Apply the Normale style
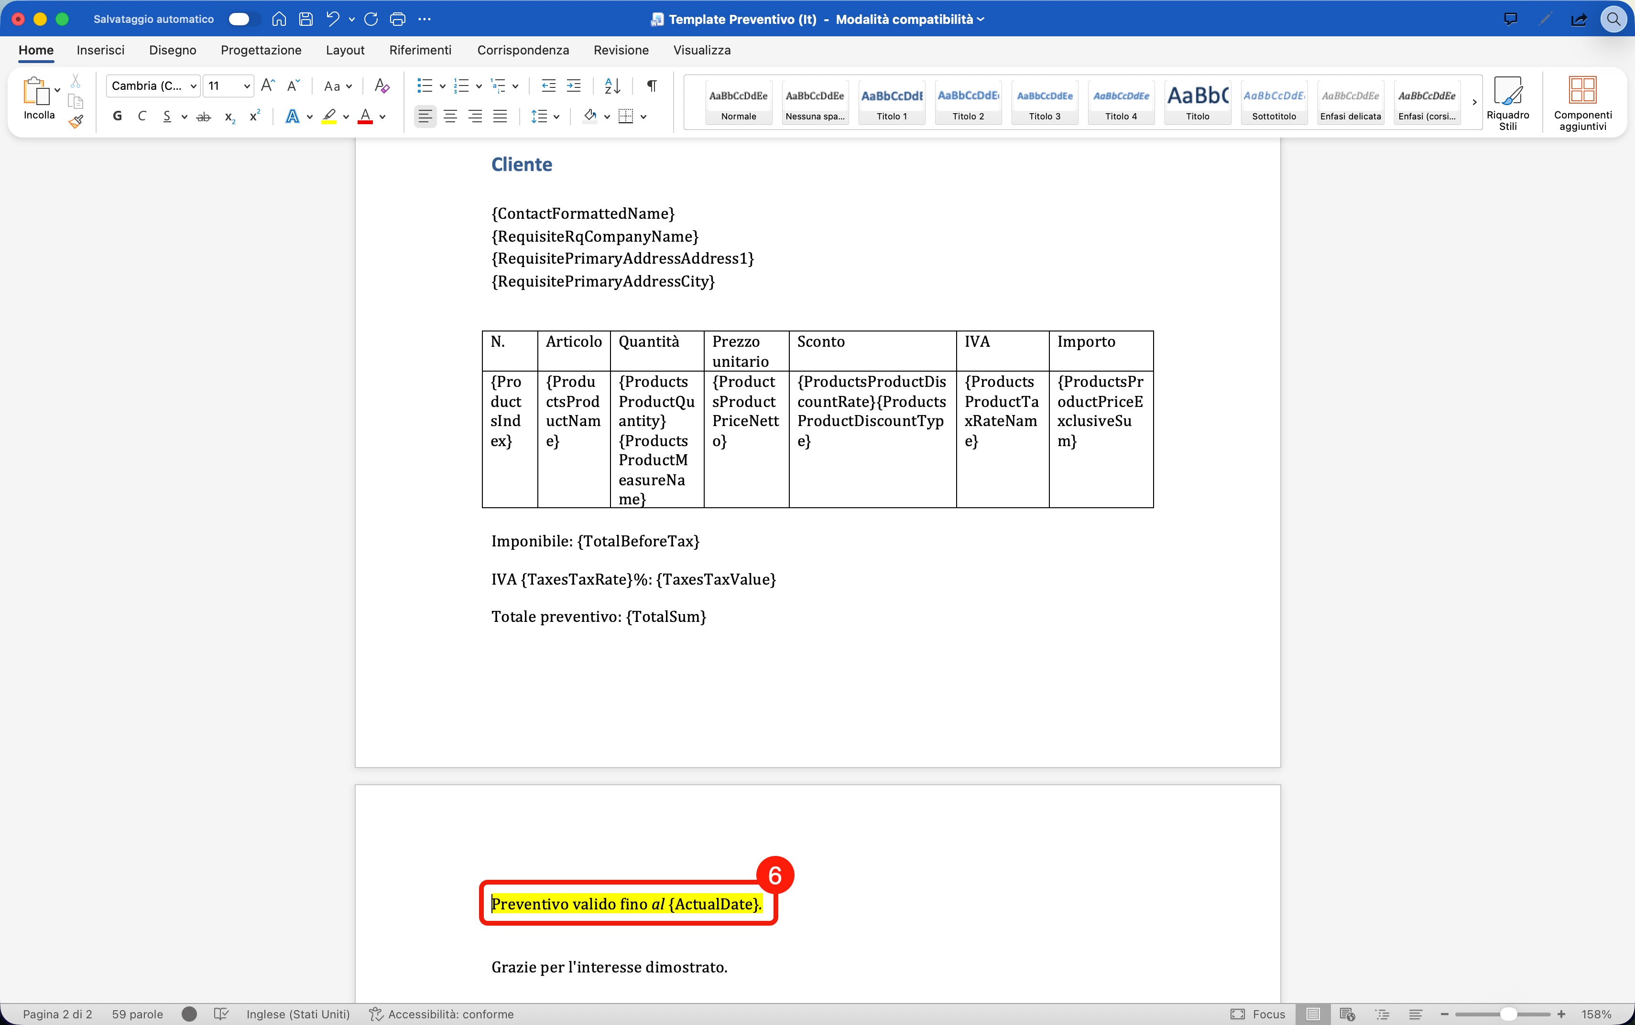The image size is (1635, 1025). (x=739, y=103)
